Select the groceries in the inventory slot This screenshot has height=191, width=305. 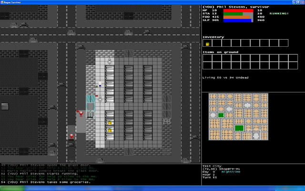click(x=207, y=43)
